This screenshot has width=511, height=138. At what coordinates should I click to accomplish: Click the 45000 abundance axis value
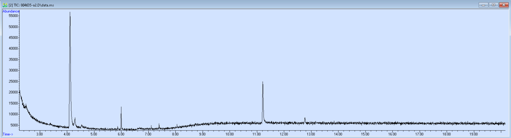point(13,38)
